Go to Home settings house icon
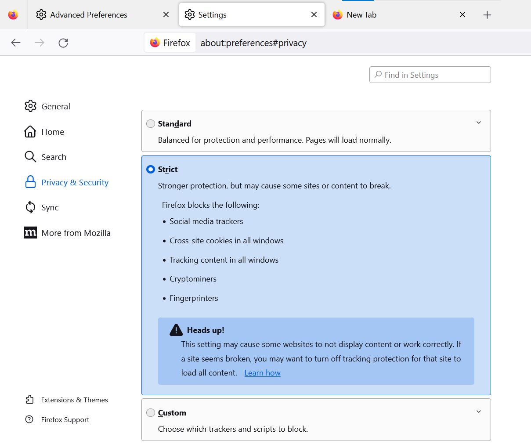531x448 pixels. [30, 131]
